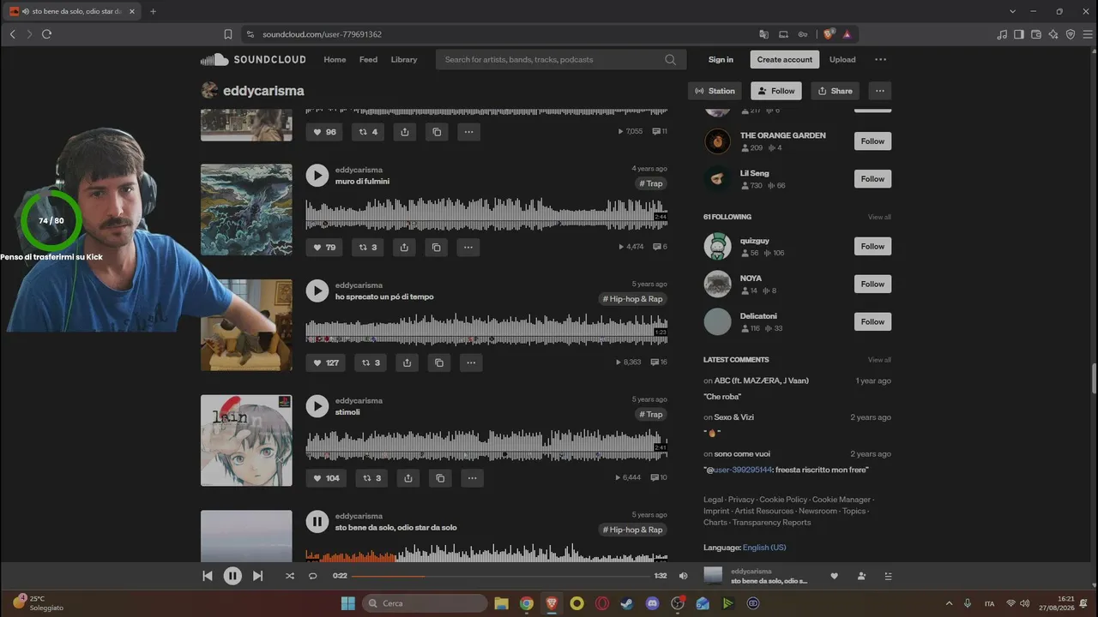Play the track "ho sprecato un pó di tempo"
1098x617 pixels.
(x=317, y=291)
